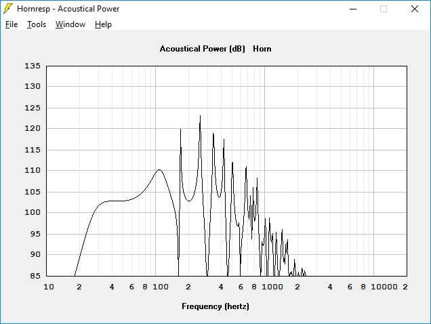This screenshot has width=431, height=324.
Task: Click the disabled maximize button
Action: pos(384,9)
